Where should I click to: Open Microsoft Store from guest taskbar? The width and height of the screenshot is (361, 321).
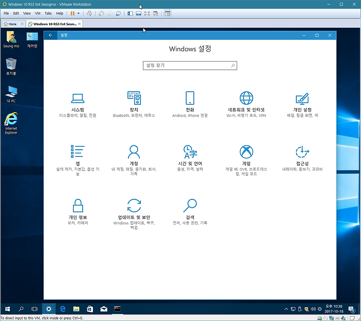(x=90, y=309)
